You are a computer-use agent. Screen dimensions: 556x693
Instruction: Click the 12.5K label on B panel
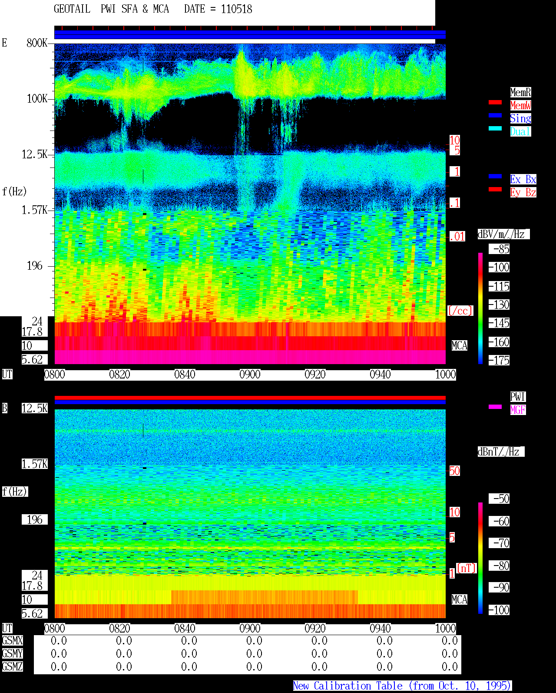click(x=35, y=408)
